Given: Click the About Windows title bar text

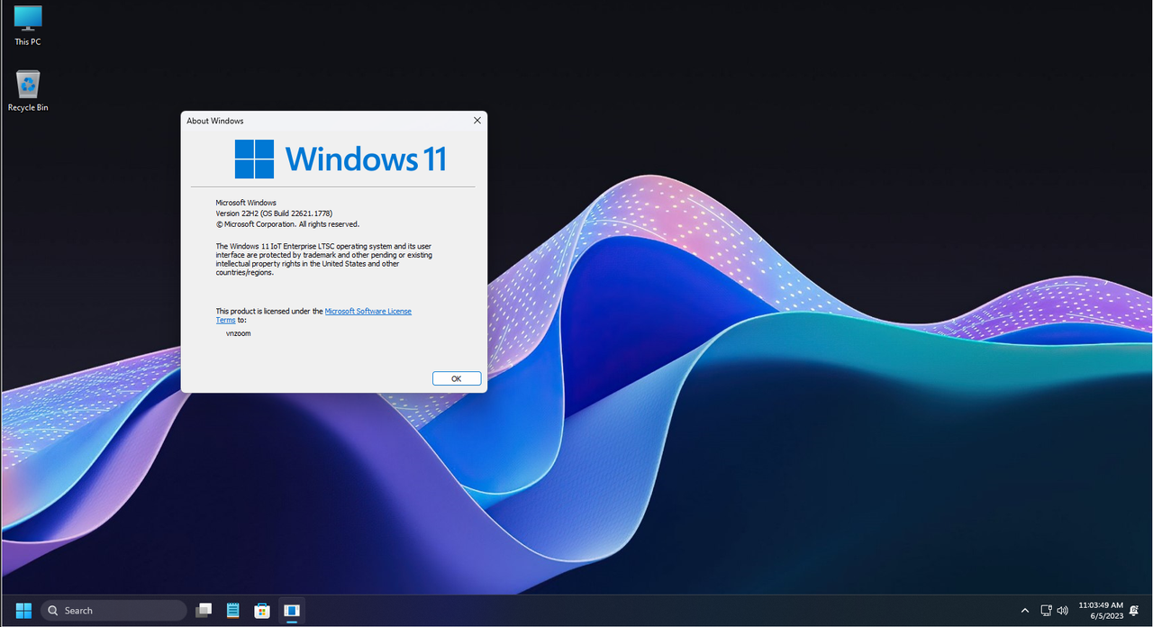Looking at the screenshot, I should coord(215,121).
